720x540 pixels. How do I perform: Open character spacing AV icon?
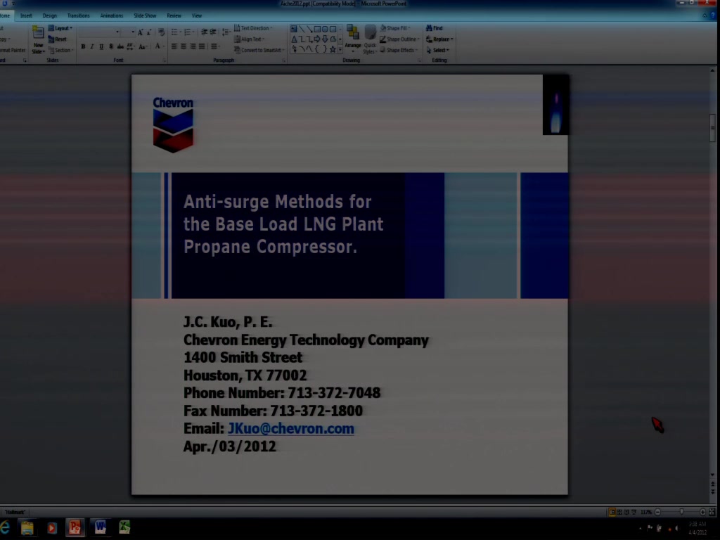pyautogui.click(x=130, y=46)
